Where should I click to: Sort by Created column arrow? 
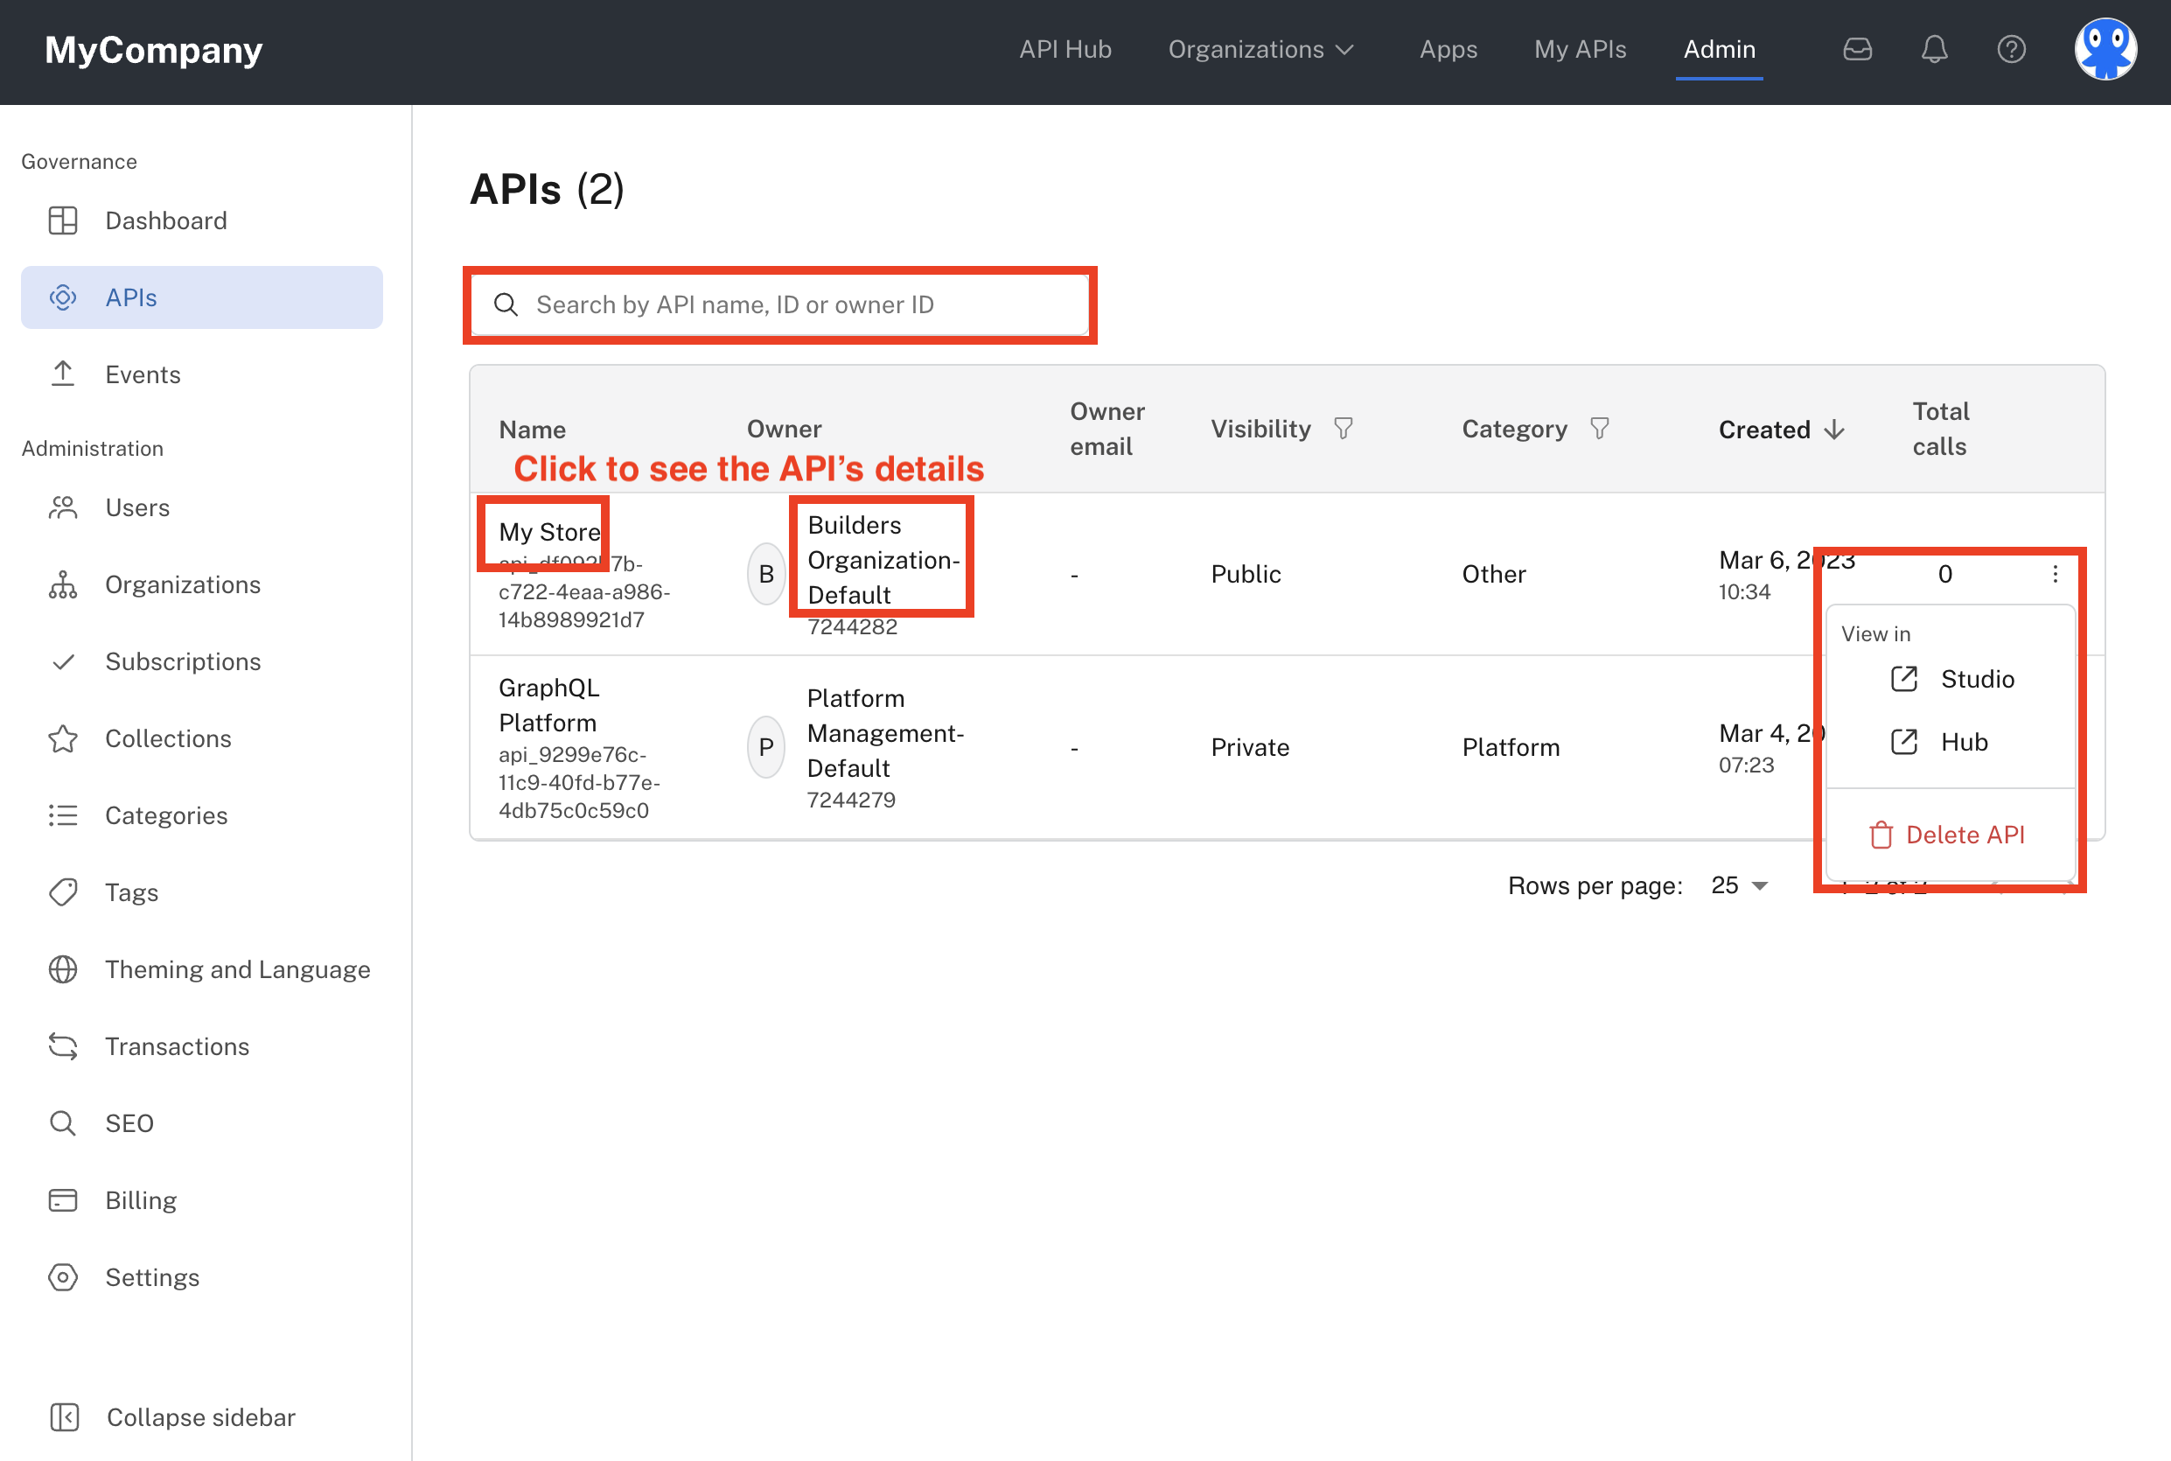(1834, 430)
